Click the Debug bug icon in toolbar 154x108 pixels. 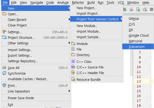click(125, 10)
